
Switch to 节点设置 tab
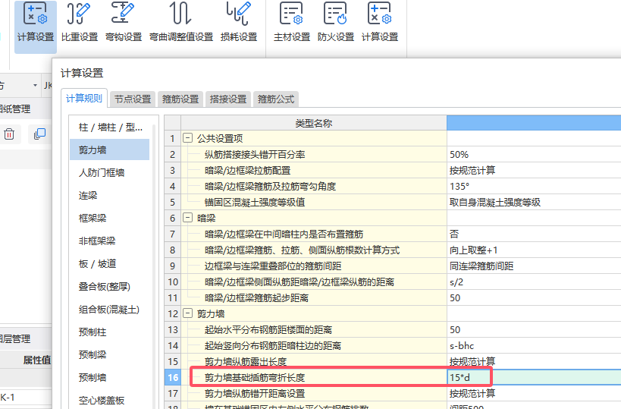(133, 99)
